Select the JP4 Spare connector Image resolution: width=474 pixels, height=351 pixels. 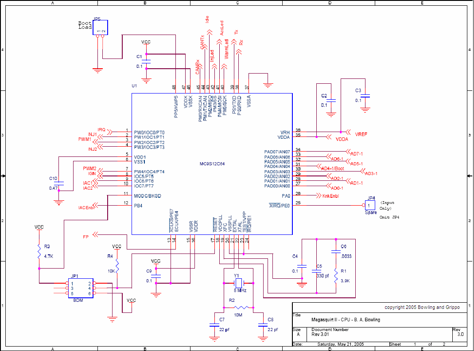coord(369,206)
